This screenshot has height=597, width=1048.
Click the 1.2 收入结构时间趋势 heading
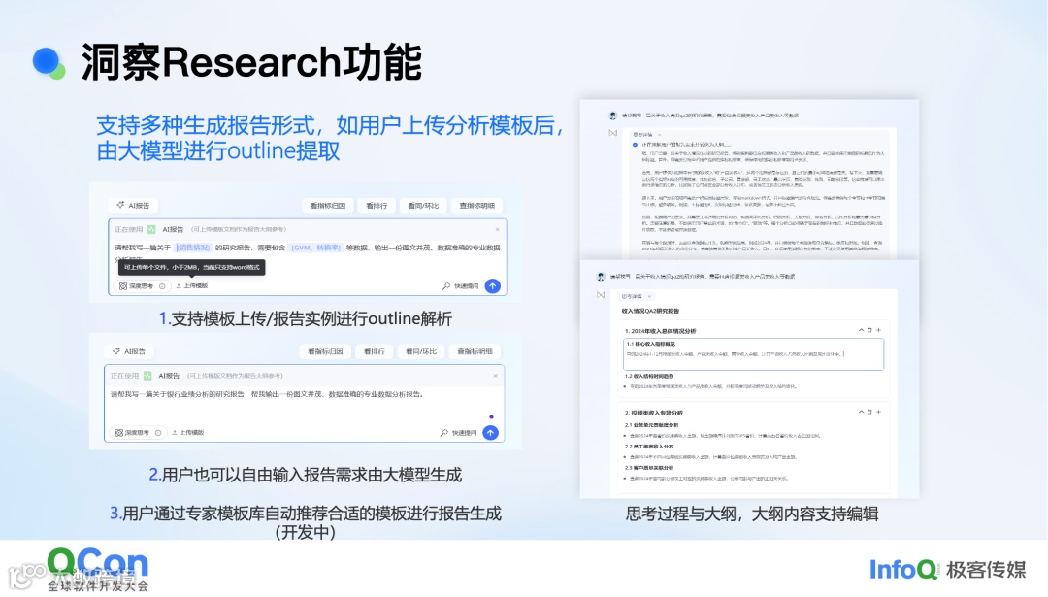tap(649, 377)
